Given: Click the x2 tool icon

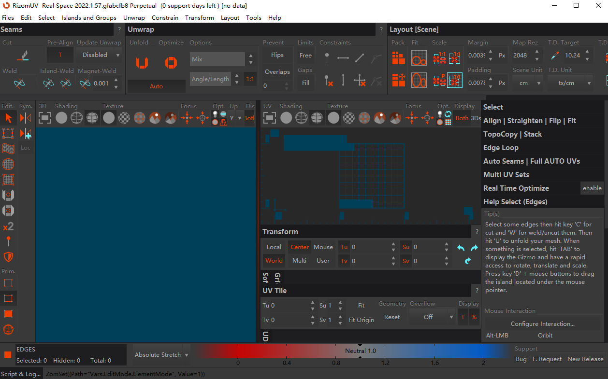Looking at the screenshot, I should coord(8,226).
